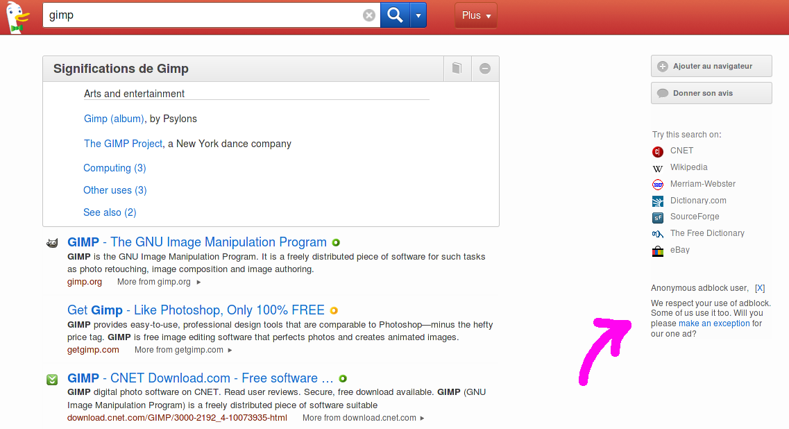This screenshot has height=429, width=789.
Task: Click the Significations de Gimp heading
Action: [x=121, y=69]
